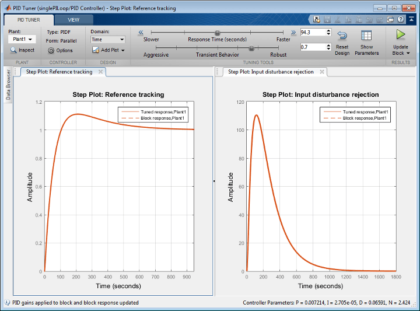Click the Transient Behavior slider handle
Screen dimensions: 420x311
pos(251,48)
